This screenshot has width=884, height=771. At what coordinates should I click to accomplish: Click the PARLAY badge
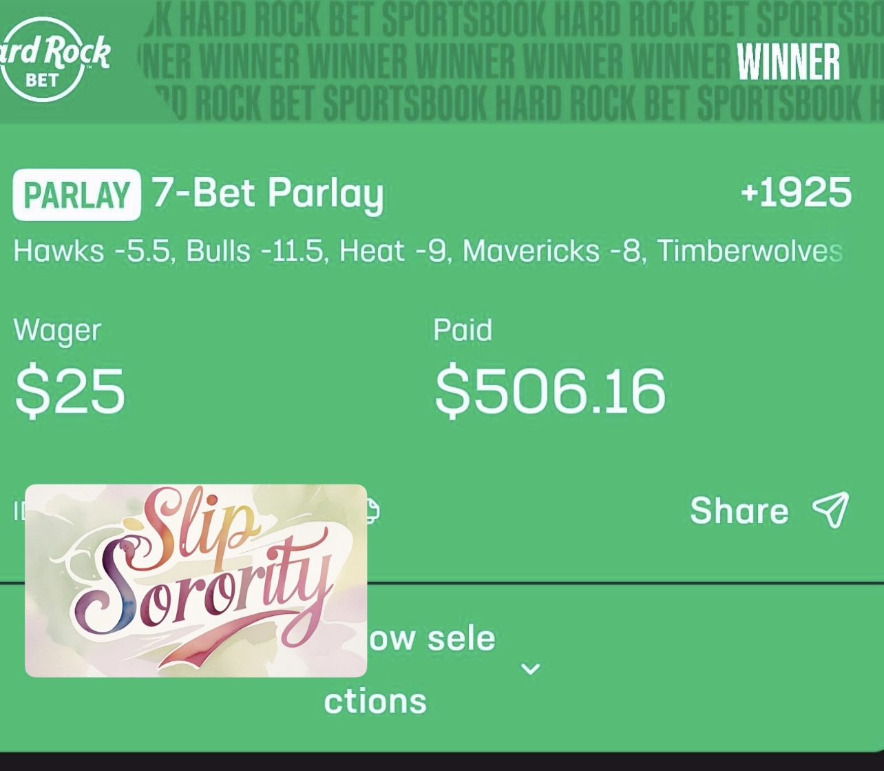coord(76,195)
